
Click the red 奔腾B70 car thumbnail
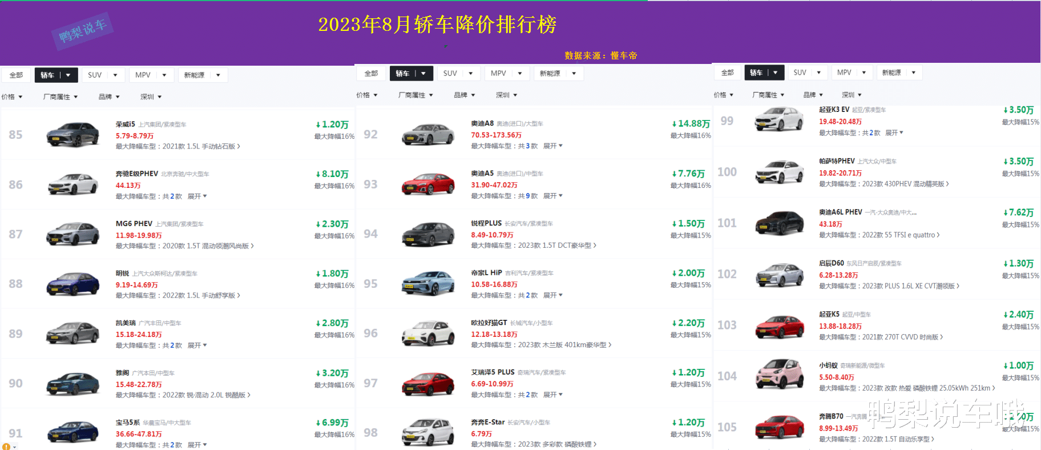click(779, 427)
